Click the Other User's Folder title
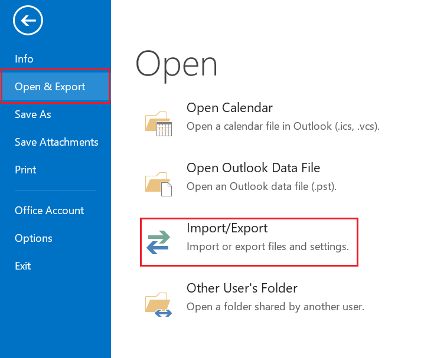This screenshot has height=358, width=434. [x=242, y=288]
